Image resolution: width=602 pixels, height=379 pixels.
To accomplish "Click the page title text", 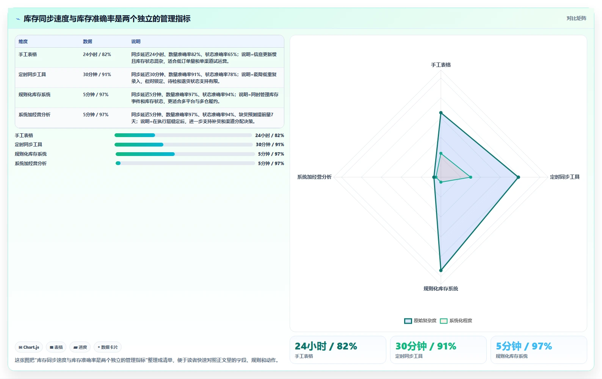I will click(107, 19).
